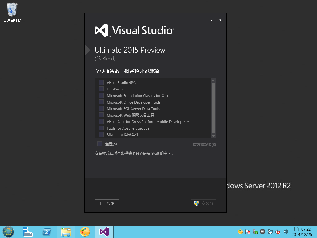The width and height of the screenshot is (317, 238).
Task: Click the (含 Blend) subtitle text
Action: pos(105,59)
